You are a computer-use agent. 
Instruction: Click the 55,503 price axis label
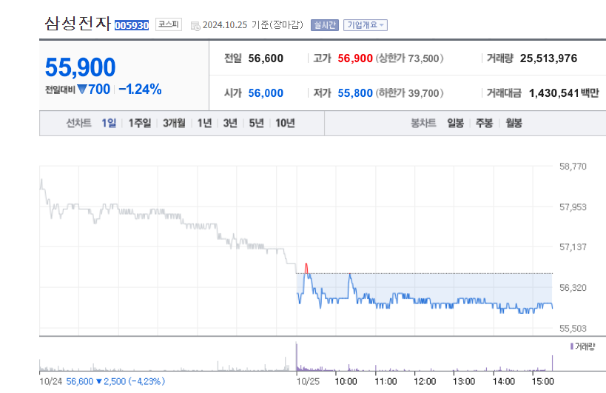pyautogui.click(x=573, y=329)
